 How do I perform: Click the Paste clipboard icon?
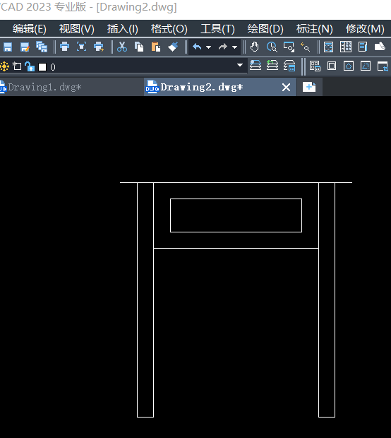tap(156, 47)
